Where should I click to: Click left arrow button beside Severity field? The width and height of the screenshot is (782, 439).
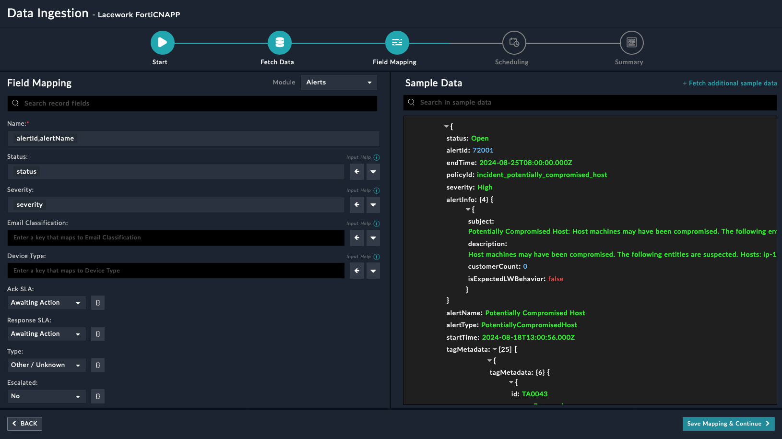[356, 205]
